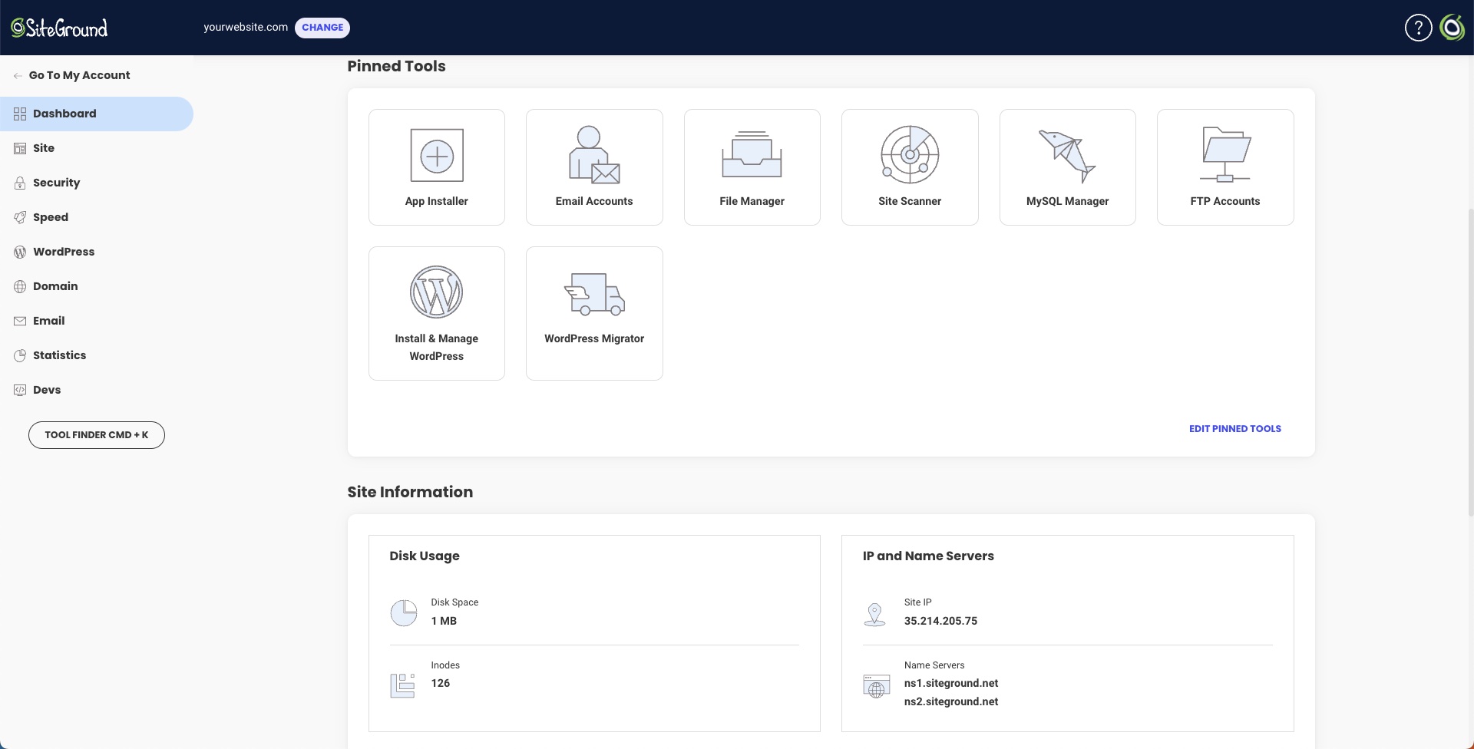Open the help question mark icon

tap(1418, 28)
